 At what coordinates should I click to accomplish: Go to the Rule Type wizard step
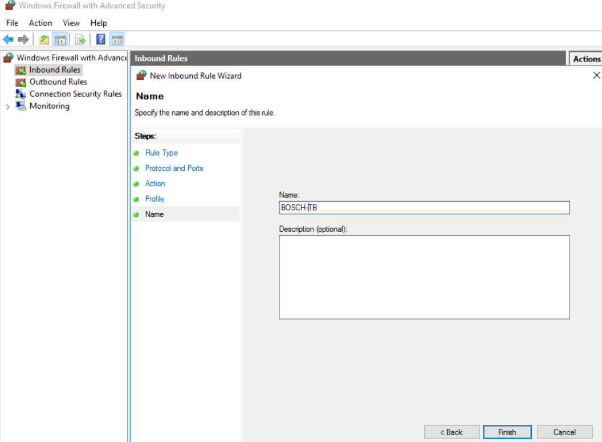click(x=161, y=153)
